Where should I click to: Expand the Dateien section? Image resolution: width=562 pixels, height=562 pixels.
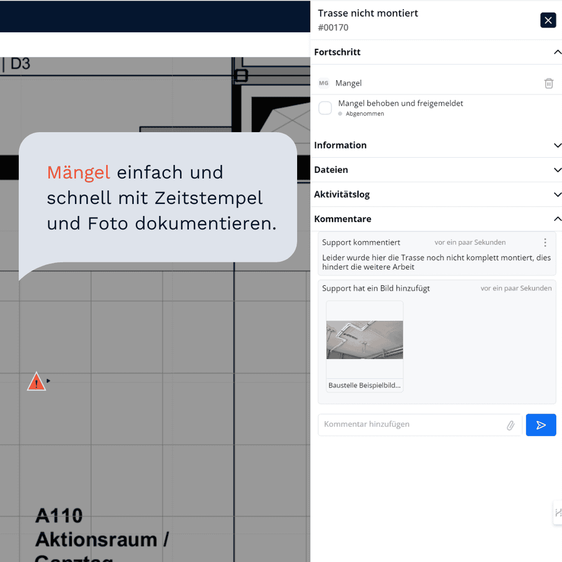click(557, 170)
